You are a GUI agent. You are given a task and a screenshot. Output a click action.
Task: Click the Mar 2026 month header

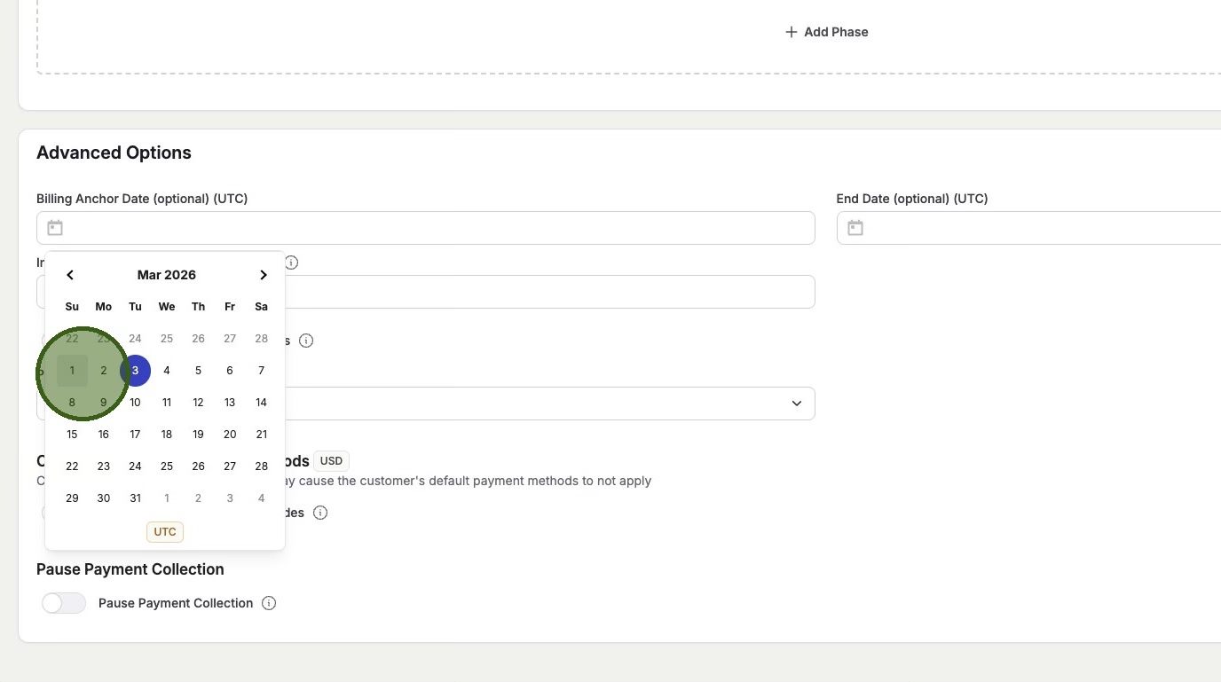[166, 275]
